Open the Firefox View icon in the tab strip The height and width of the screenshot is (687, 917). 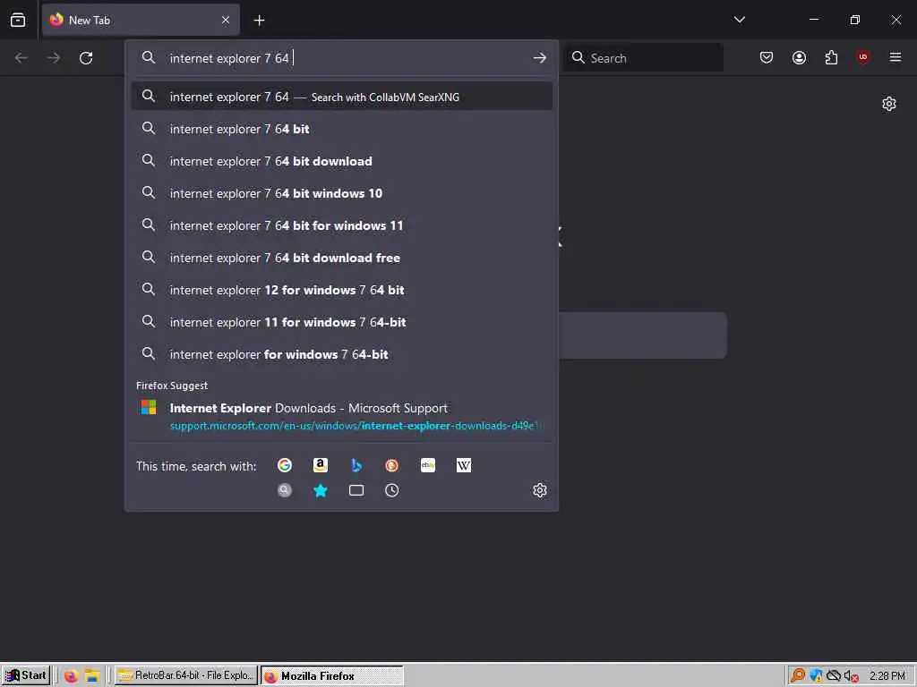pos(18,20)
